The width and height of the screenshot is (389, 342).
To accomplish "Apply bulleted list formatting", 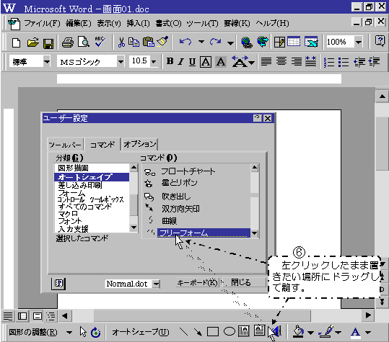I will click(344, 62).
